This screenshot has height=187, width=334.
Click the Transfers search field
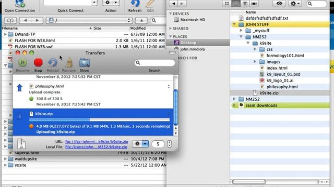[x=155, y=63]
